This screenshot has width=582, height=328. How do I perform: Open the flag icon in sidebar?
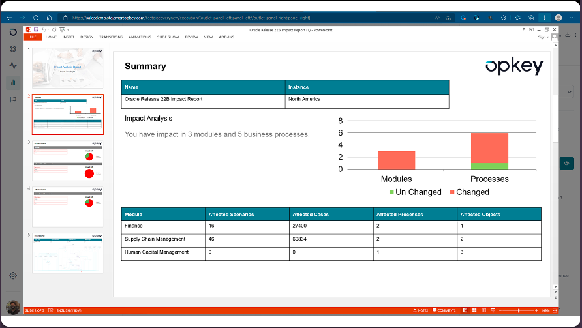pos(13,99)
